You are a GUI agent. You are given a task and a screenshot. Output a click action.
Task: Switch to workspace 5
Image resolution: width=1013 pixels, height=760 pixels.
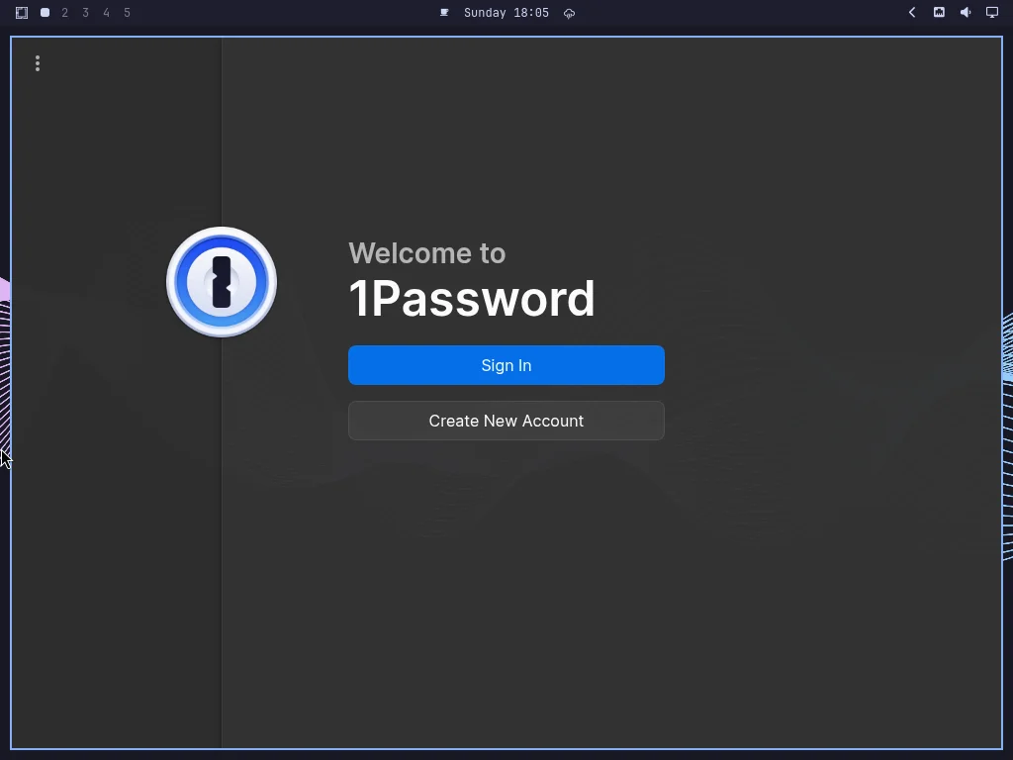pyautogui.click(x=127, y=13)
